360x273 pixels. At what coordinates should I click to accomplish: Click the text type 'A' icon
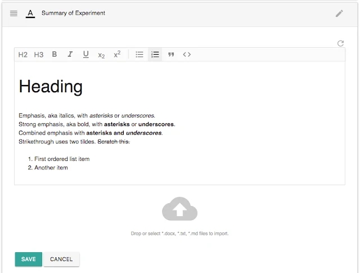pyautogui.click(x=30, y=13)
